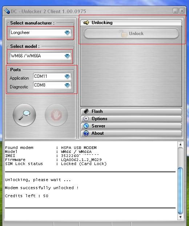Click the globe icon next to Server
189x226 pixels.
pyautogui.click(x=86, y=126)
